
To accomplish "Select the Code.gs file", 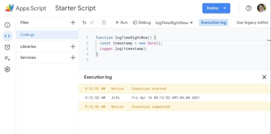I will 47,35.
